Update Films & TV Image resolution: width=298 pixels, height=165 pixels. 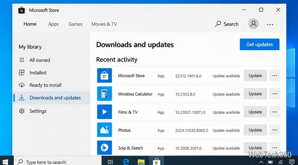(255, 112)
